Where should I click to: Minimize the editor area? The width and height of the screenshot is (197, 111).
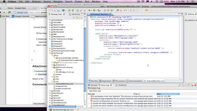click(179, 14)
